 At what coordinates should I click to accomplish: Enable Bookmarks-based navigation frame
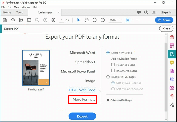113,71
